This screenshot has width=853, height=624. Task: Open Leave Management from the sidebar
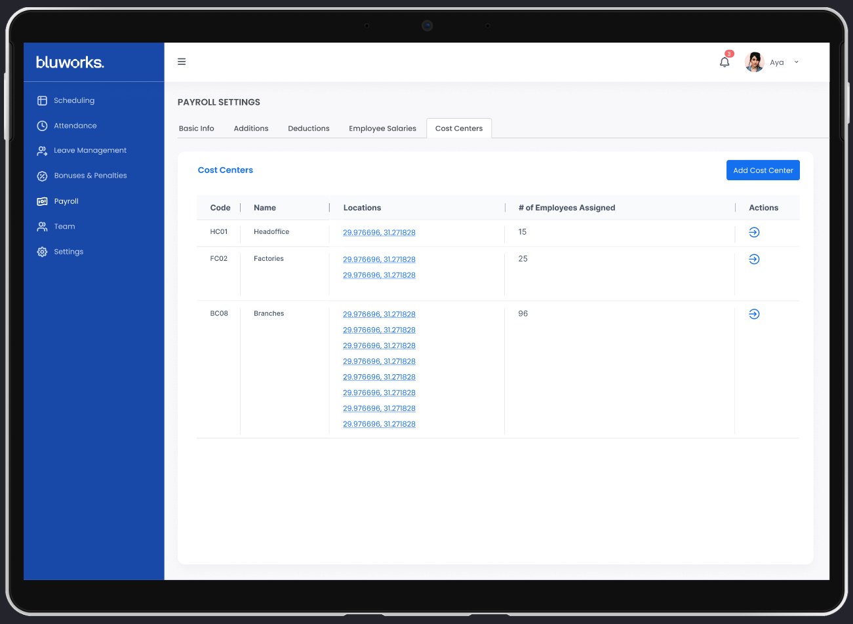coord(90,151)
